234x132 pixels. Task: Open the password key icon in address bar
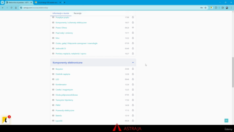[201, 8]
